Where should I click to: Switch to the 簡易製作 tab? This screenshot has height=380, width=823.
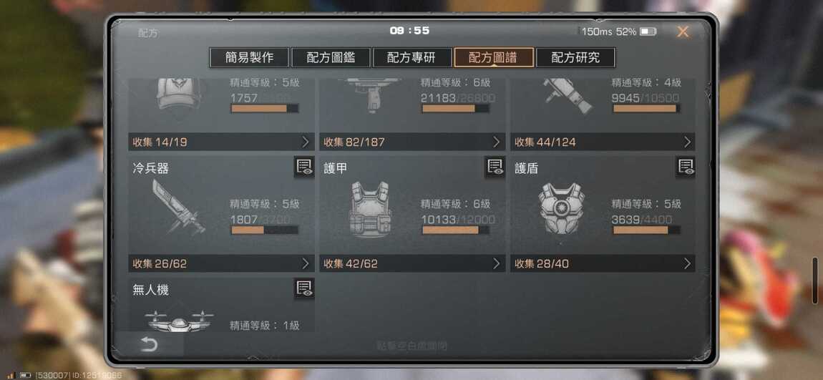pos(249,57)
